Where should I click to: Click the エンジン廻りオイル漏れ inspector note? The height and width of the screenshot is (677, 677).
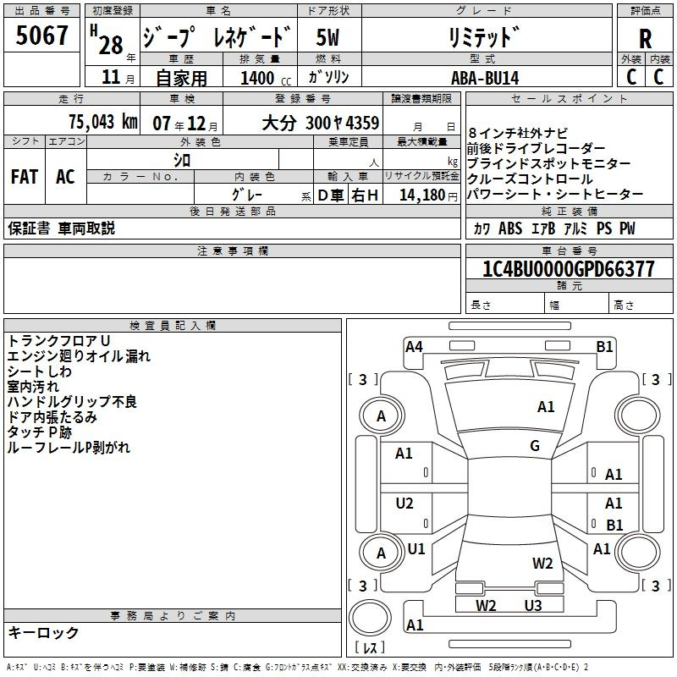click(79, 356)
